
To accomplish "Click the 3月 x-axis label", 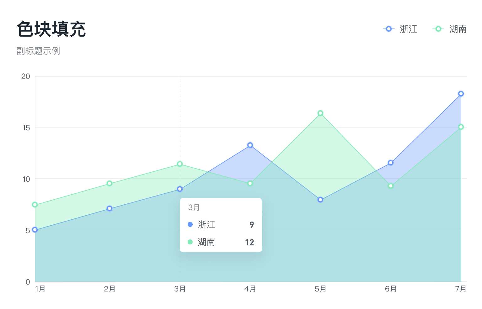I will tap(180, 289).
